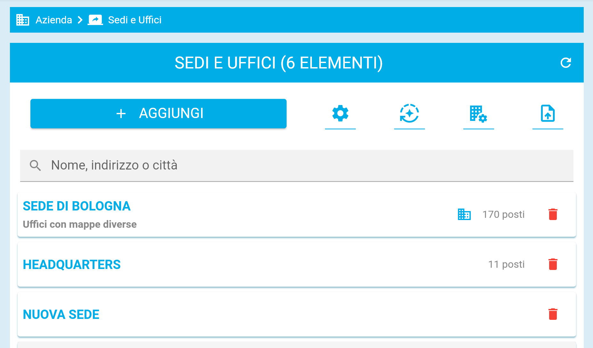Go to Azienda in the breadcrumb
Image resolution: width=593 pixels, height=348 pixels.
tap(54, 20)
